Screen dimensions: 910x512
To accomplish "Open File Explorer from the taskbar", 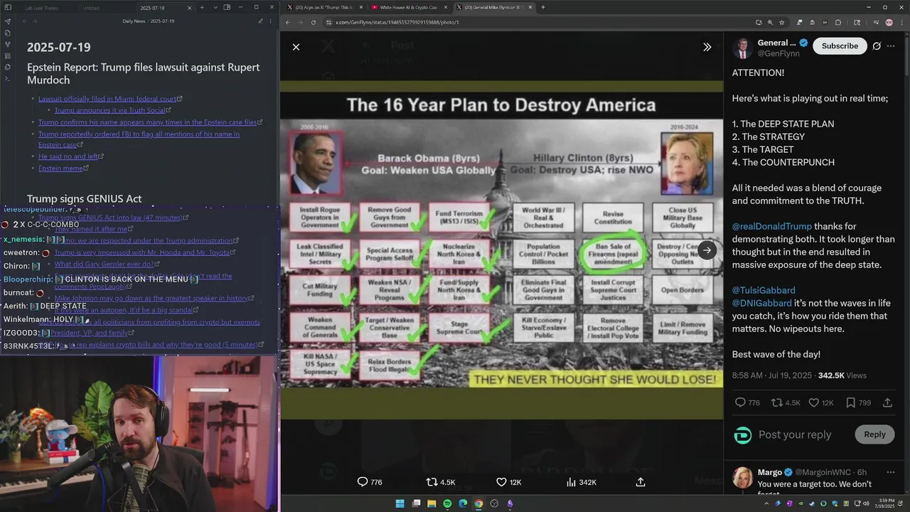I will click(x=432, y=503).
